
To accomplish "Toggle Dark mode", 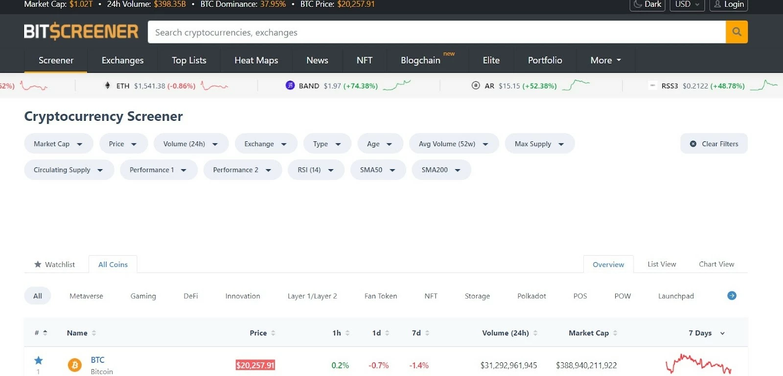I will [x=647, y=4].
